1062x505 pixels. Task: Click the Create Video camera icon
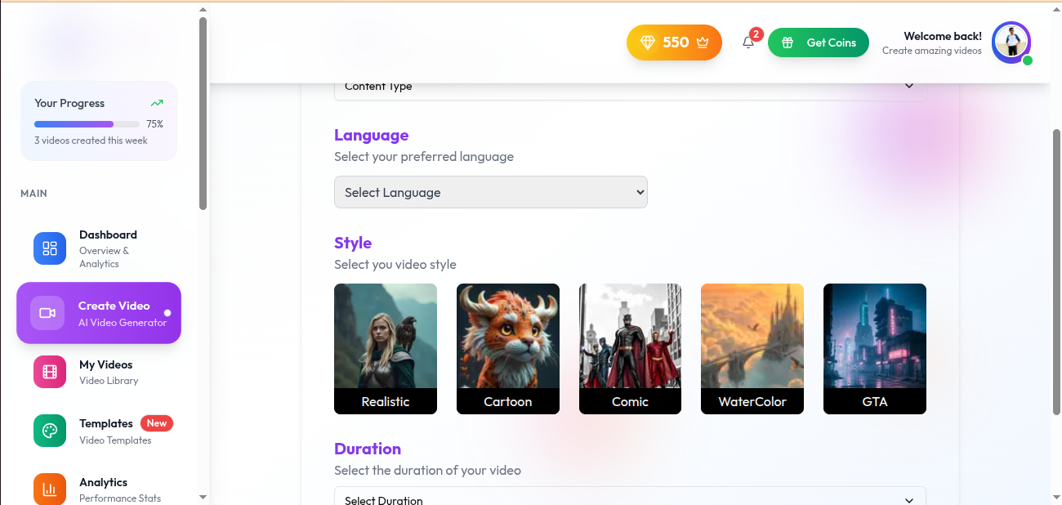(47, 313)
